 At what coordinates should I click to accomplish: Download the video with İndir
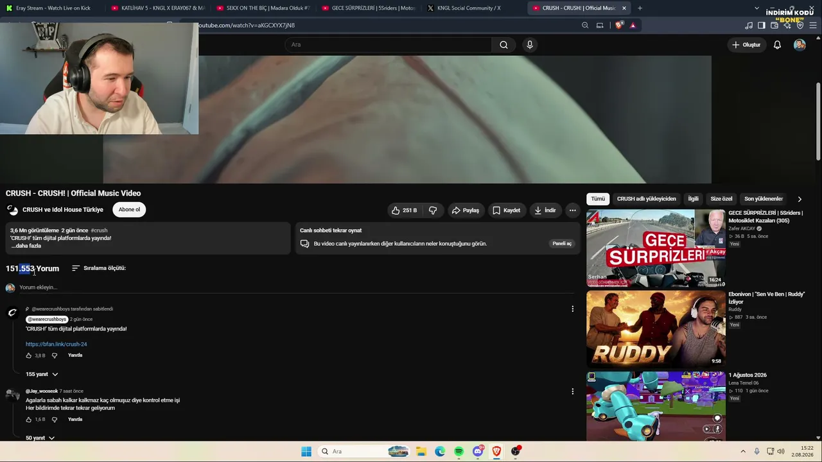click(x=545, y=210)
